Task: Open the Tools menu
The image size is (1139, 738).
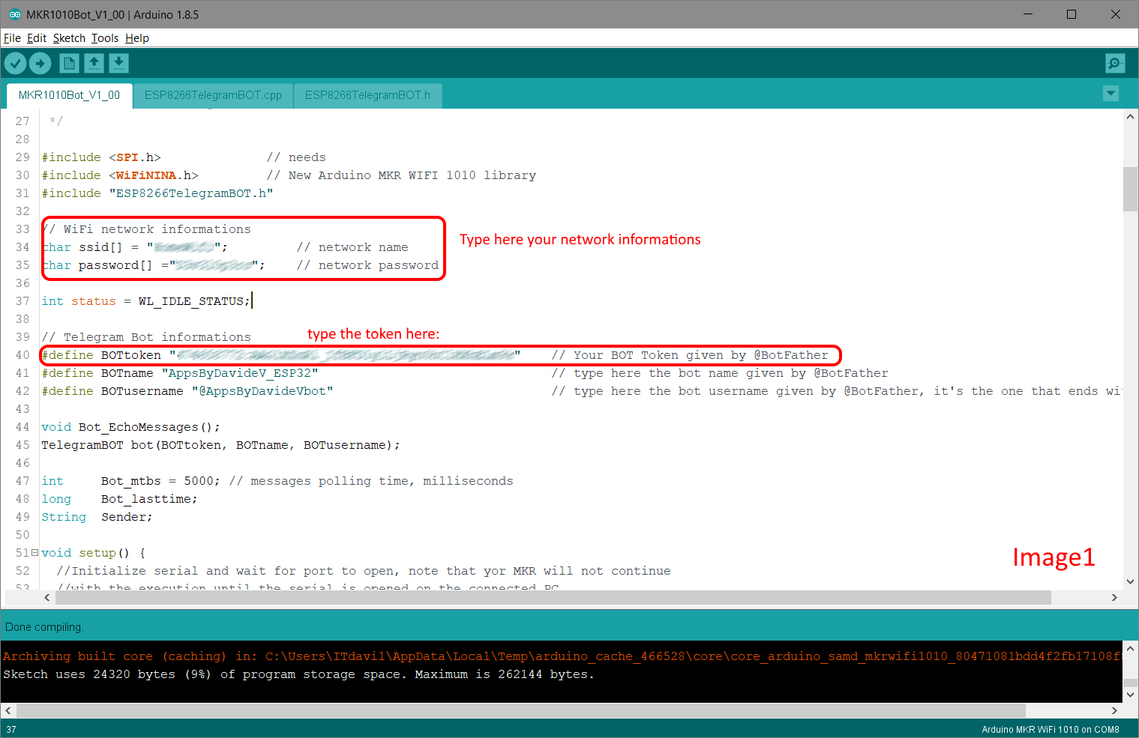Action: click(105, 37)
